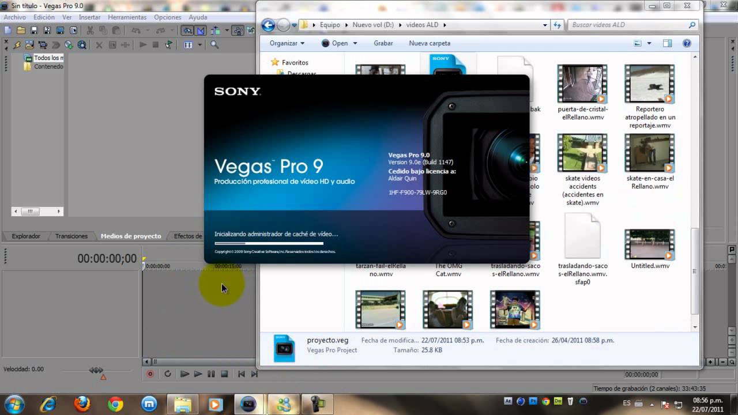This screenshot has width=738, height=415.
Task: Click the Project Media Views grid icon
Action: click(188, 44)
